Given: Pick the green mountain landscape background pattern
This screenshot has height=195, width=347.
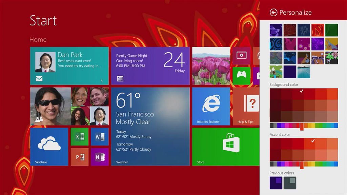Looking at the screenshot, I should click(x=276, y=72).
